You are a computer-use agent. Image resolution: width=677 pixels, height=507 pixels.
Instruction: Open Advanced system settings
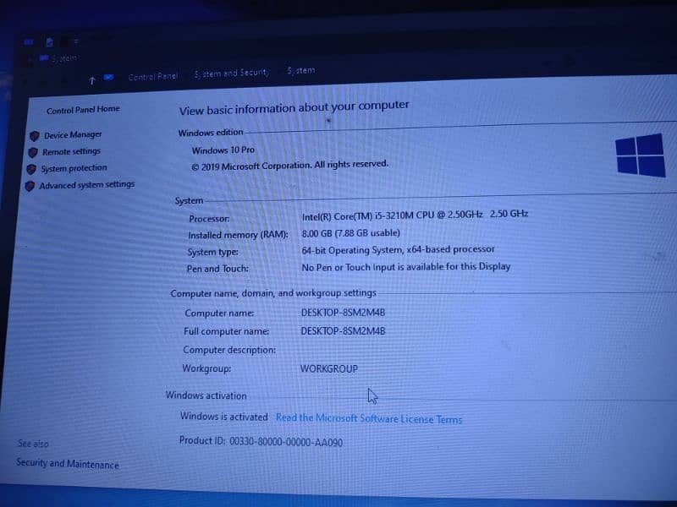tap(86, 185)
